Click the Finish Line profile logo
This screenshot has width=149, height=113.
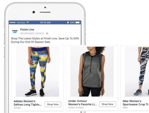click(x=15, y=32)
